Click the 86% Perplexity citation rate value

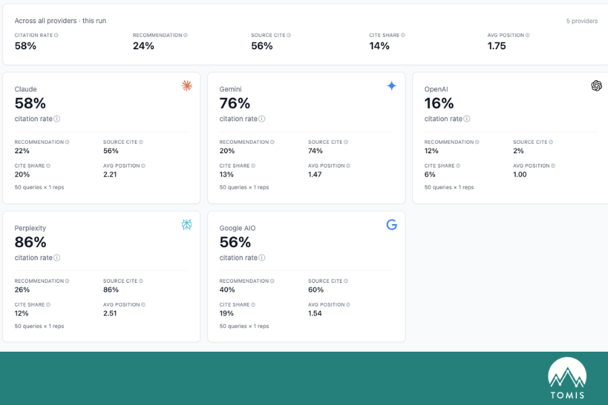coord(30,242)
